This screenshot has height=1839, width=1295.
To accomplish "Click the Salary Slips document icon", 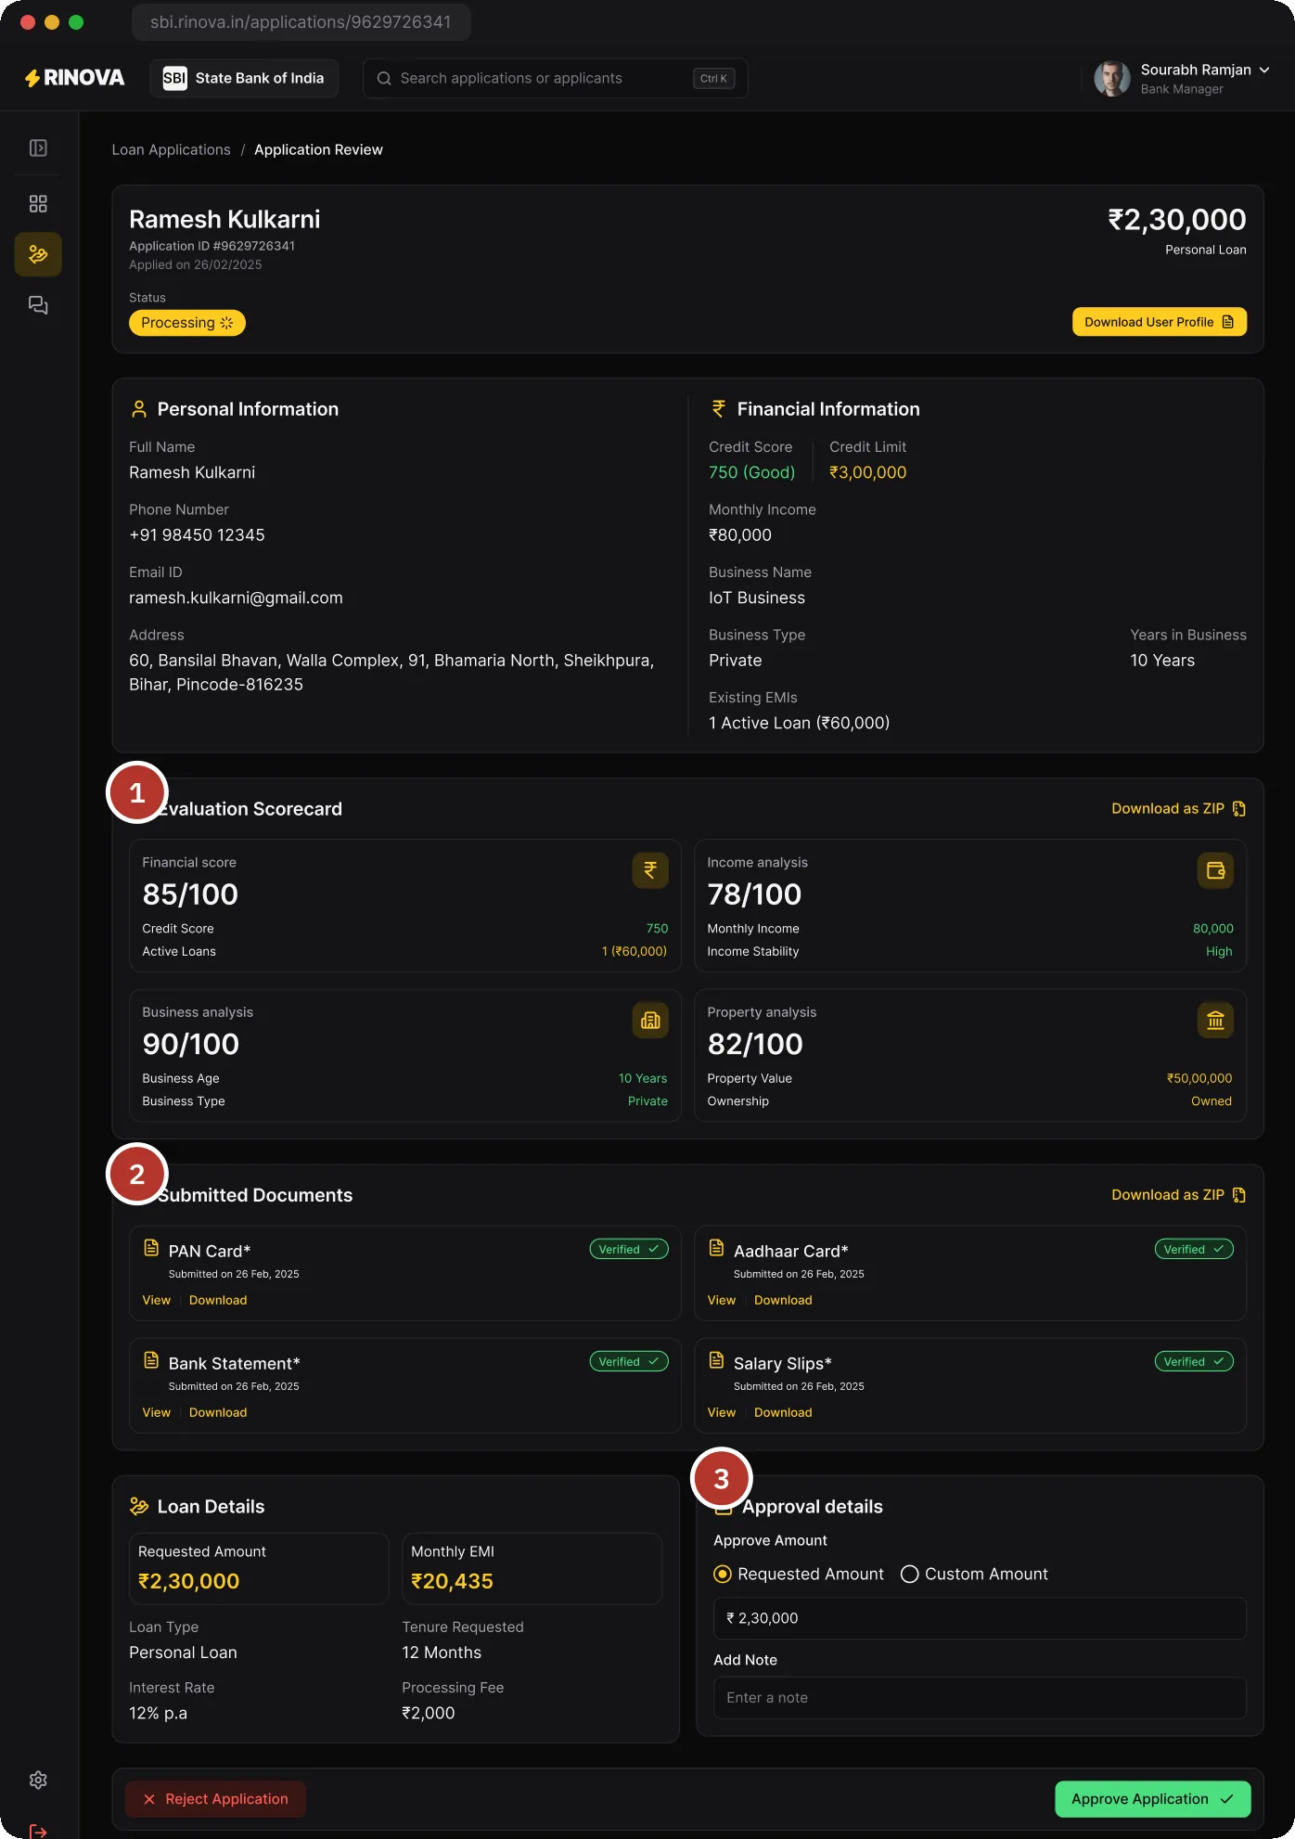I will pos(716,1360).
